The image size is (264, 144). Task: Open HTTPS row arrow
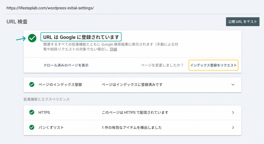click(233, 113)
